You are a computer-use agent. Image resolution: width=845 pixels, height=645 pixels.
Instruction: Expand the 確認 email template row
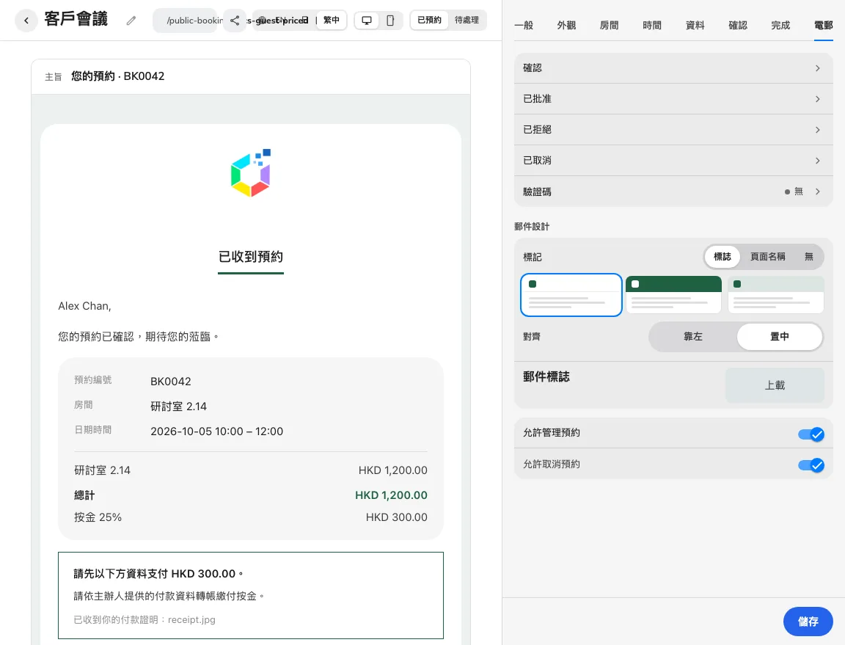pyautogui.click(x=673, y=68)
